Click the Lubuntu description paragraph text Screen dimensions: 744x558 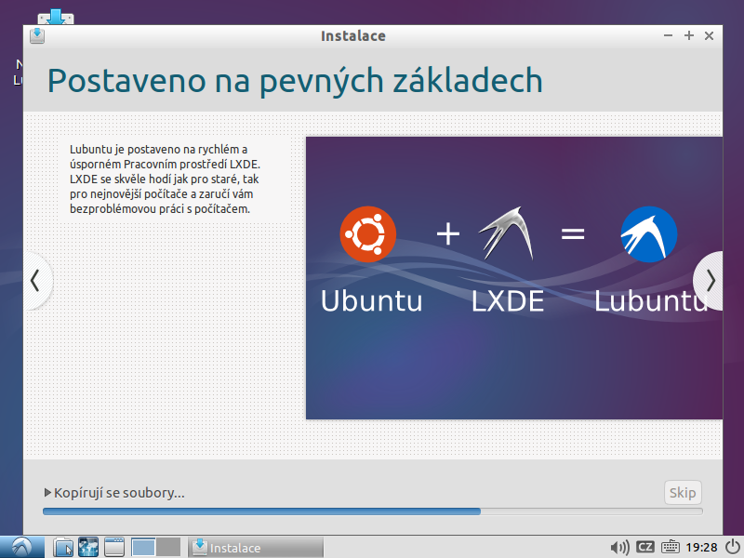tap(165, 179)
